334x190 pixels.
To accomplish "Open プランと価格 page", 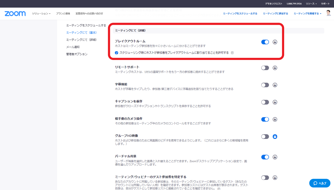I will click(x=63, y=14).
